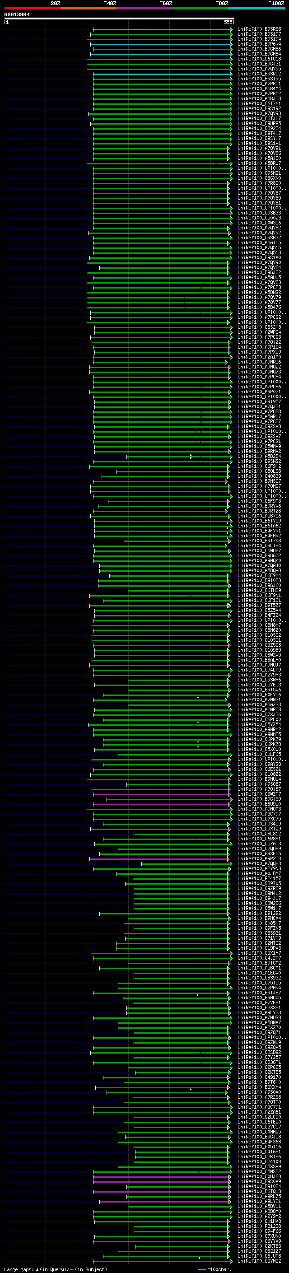Select the UniRef100_B6TYG9 label

[259, 521]
